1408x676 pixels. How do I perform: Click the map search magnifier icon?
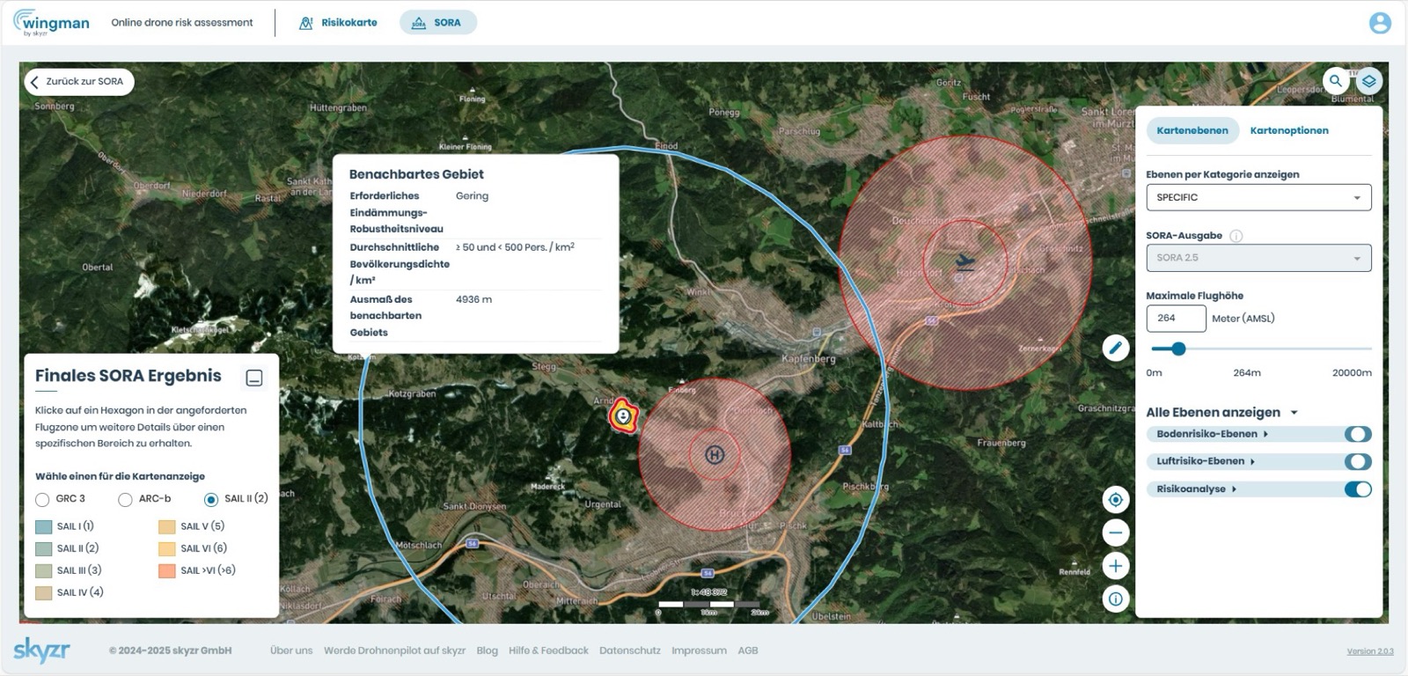point(1335,81)
